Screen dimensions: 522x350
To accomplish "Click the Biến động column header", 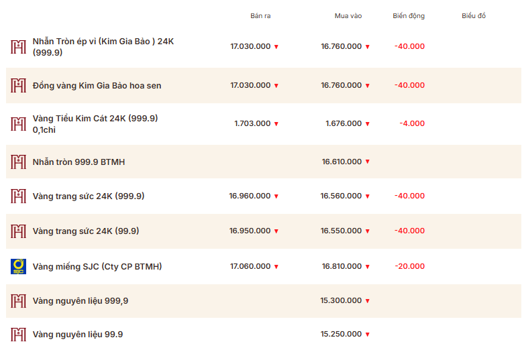I will [409, 15].
